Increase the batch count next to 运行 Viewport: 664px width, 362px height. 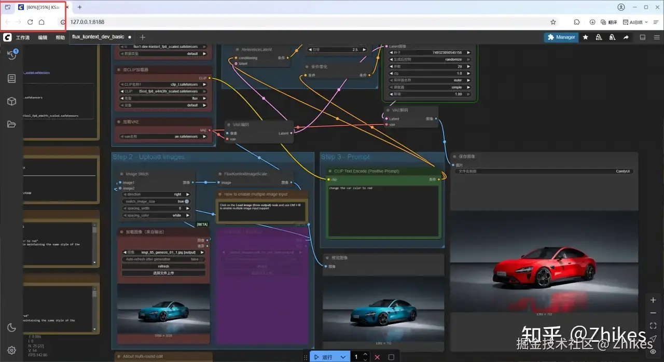(x=365, y=354)
